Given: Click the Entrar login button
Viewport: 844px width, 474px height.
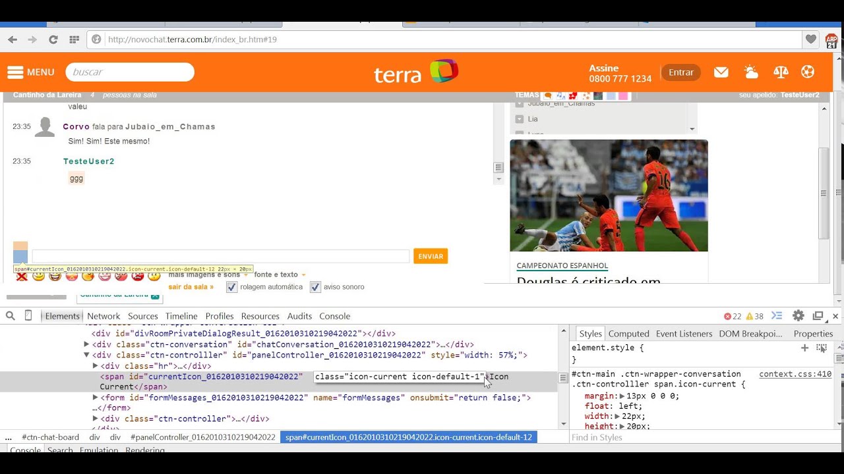Looking at the screenshot, I should click(x=681, y=72).
